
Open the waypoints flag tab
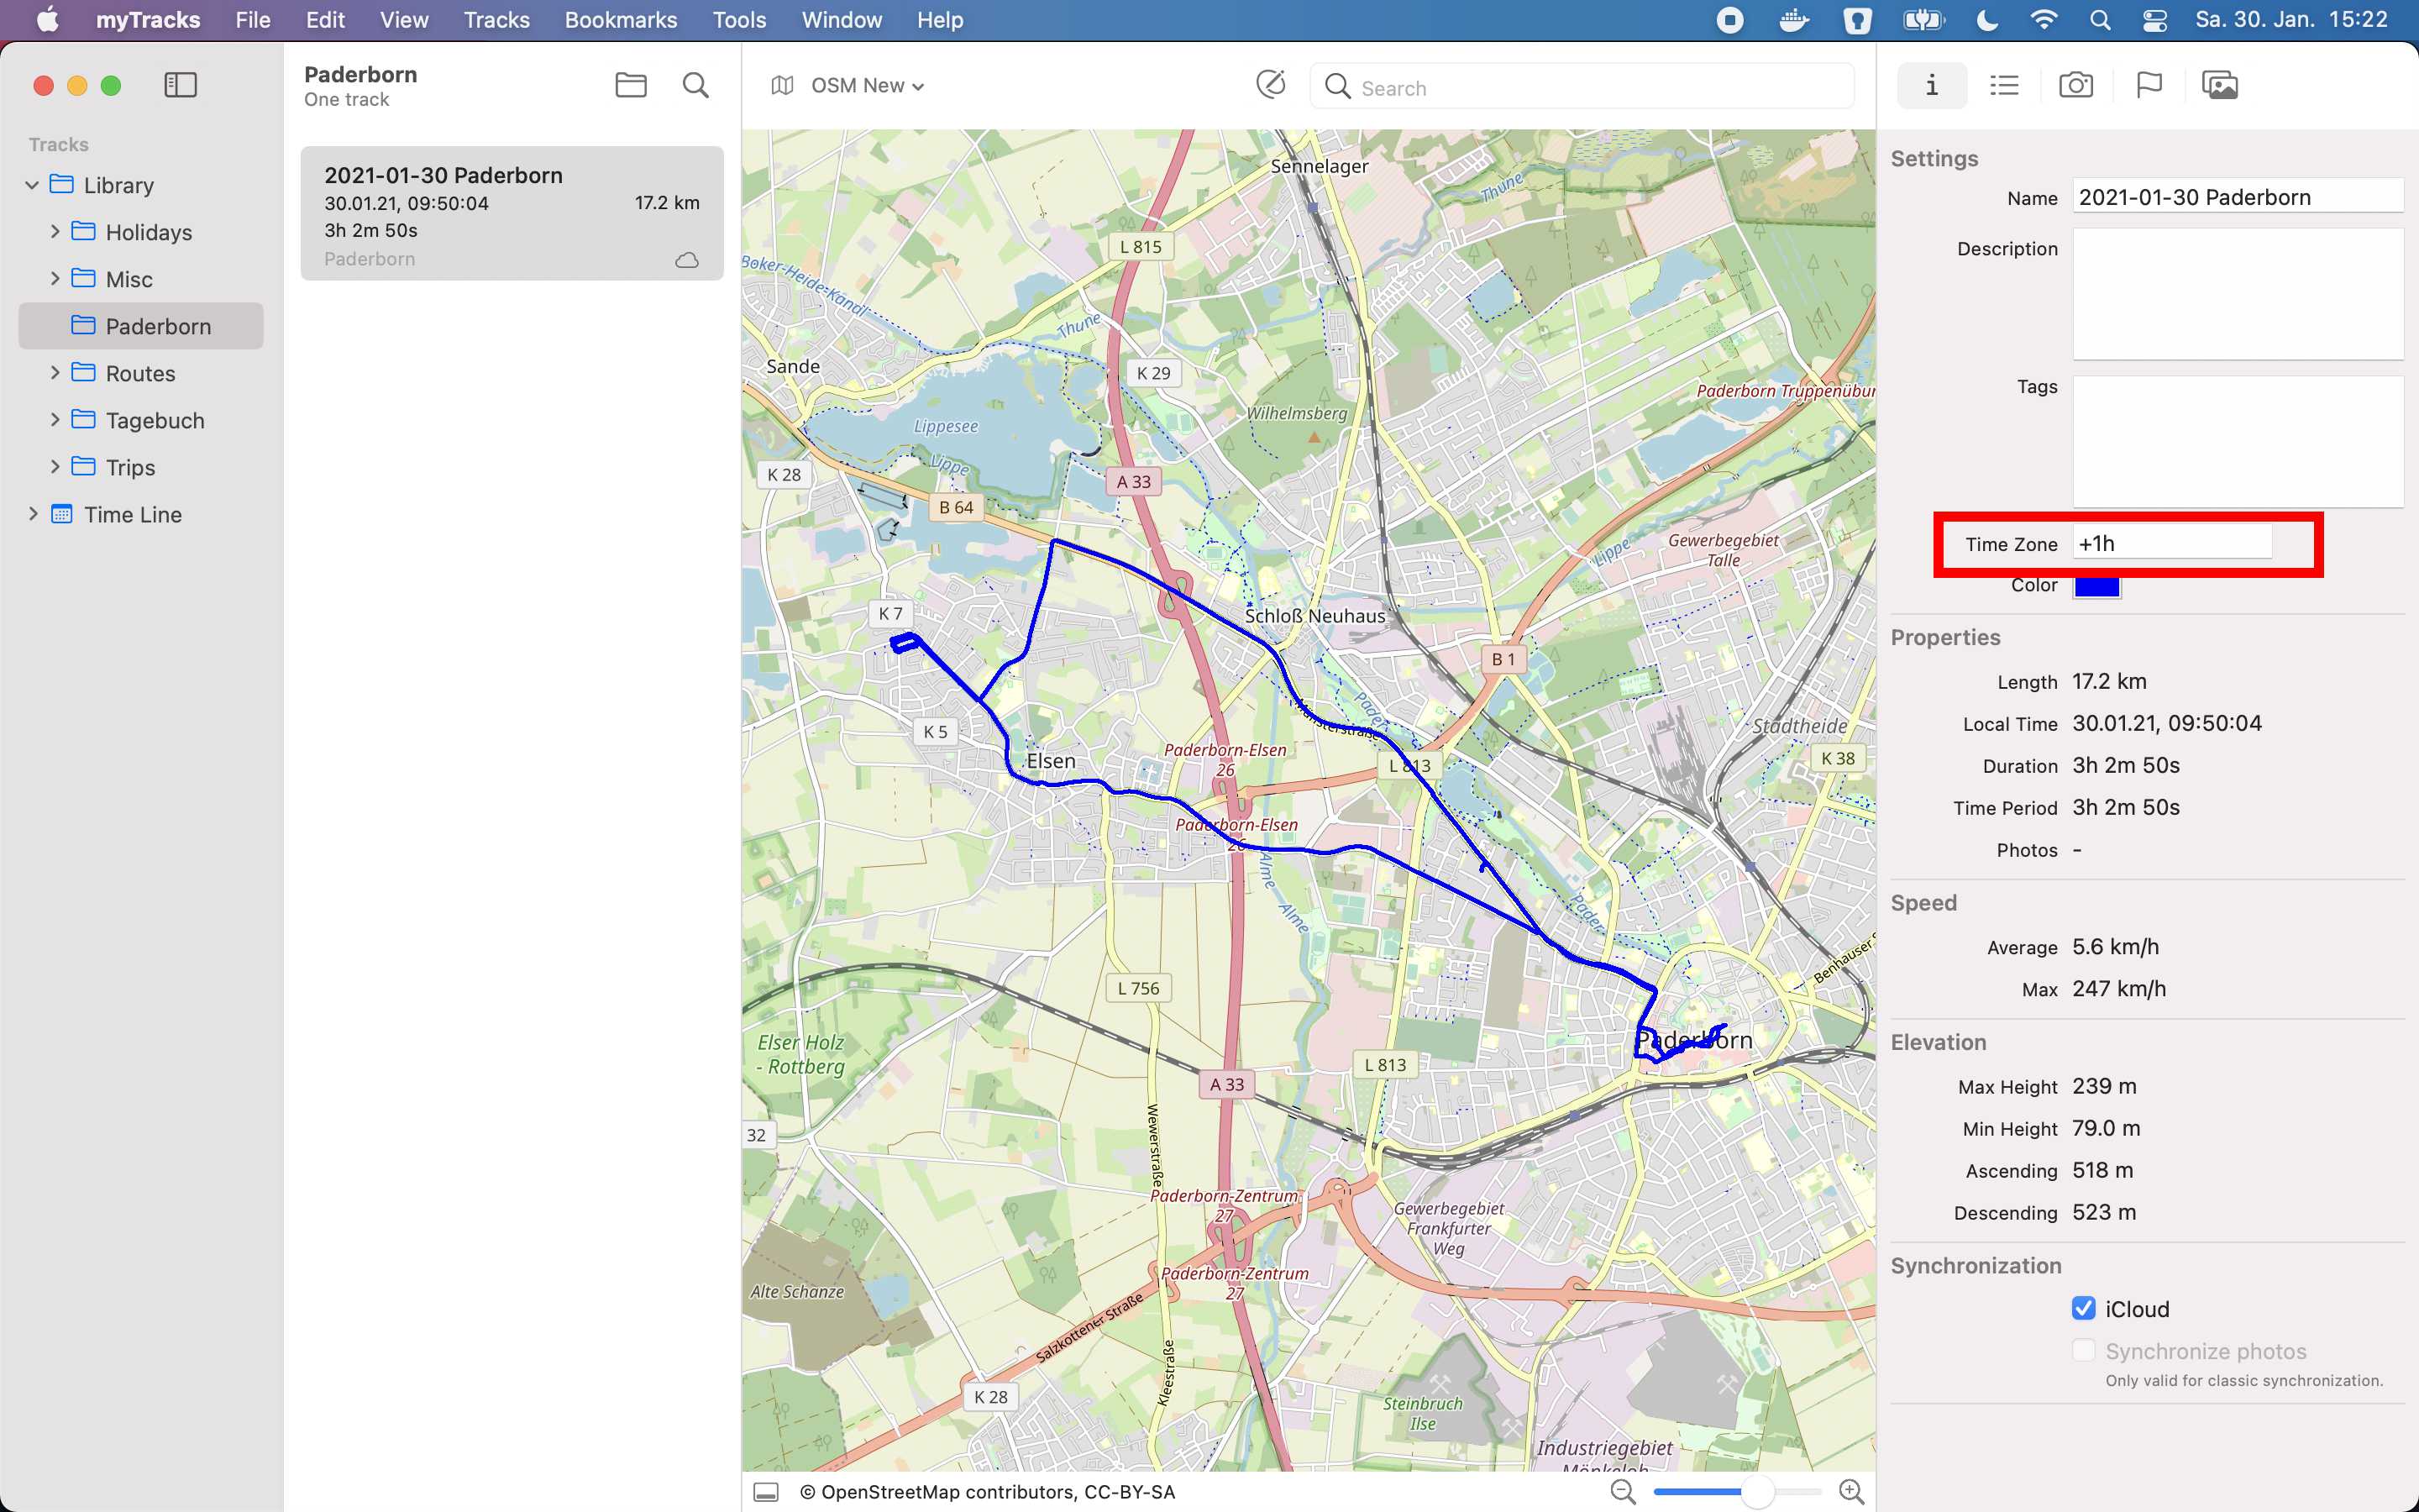pyautogui.click(x=2148, y=85)
